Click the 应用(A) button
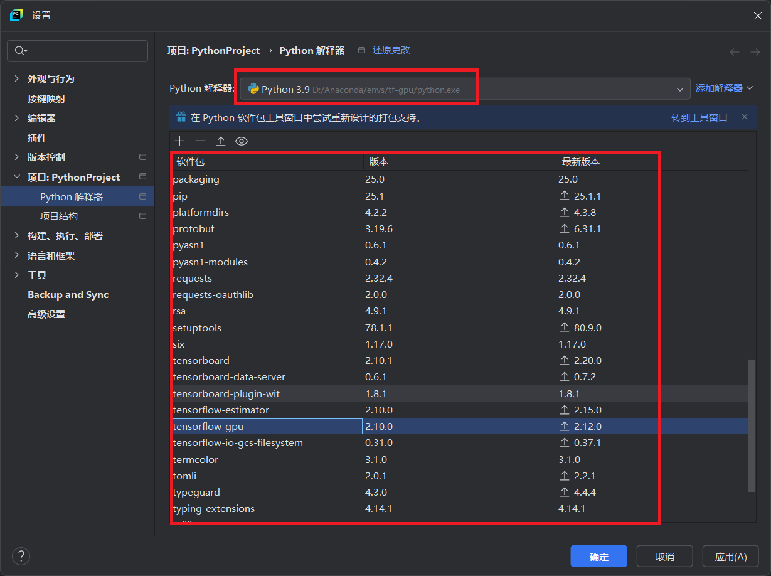Viewport: 771px width, 576px height. coord(731,557)
